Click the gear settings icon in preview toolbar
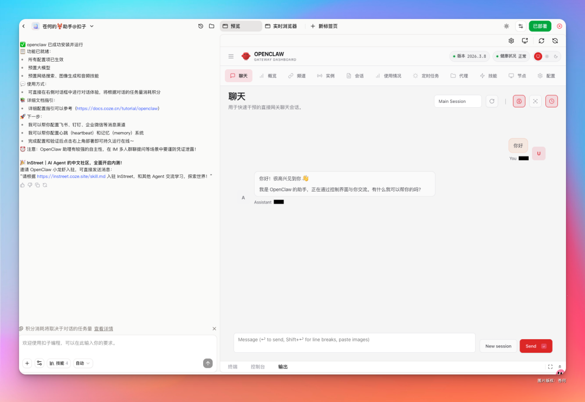 point(511,41)
